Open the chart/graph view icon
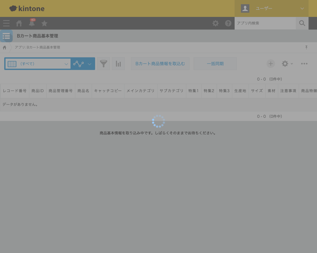 118,63
